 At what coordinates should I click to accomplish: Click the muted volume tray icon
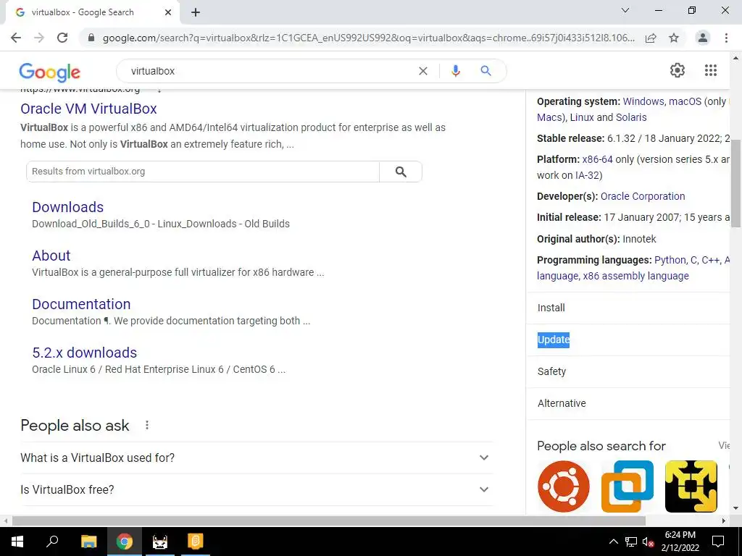648,542
